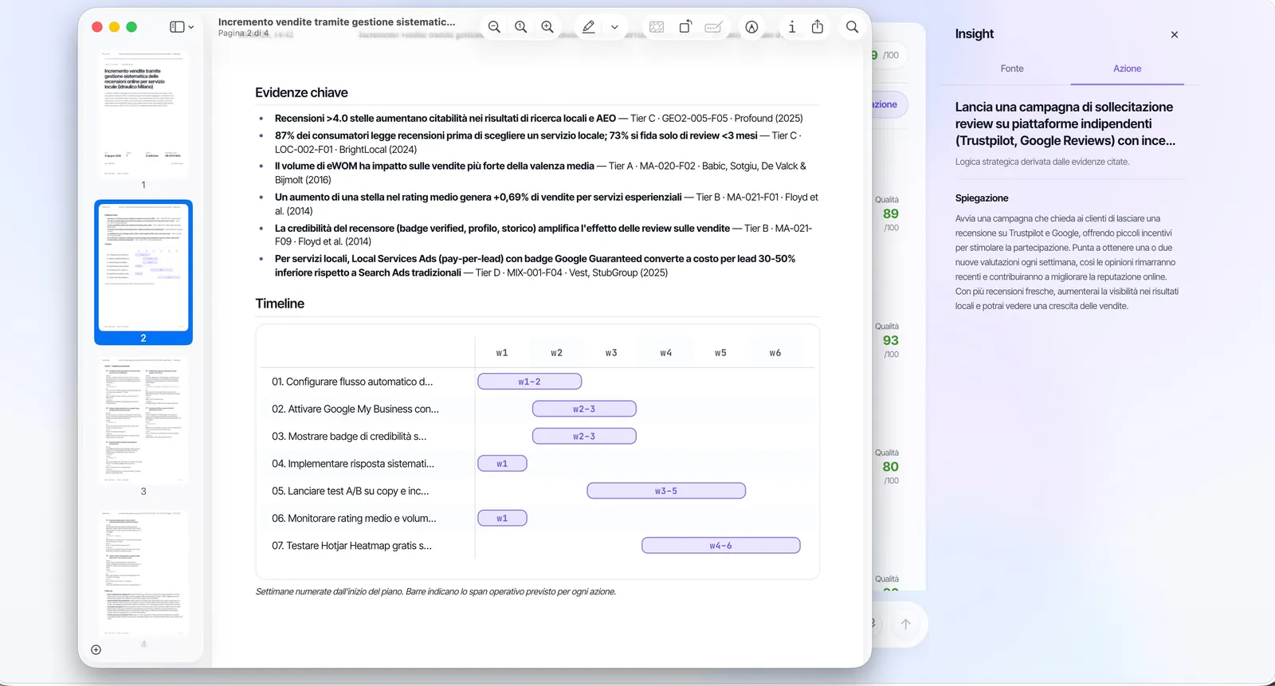Click the 'w1-2' timeline bar
The width and height of the screenshot is (1275, 686).
[529, 382]
